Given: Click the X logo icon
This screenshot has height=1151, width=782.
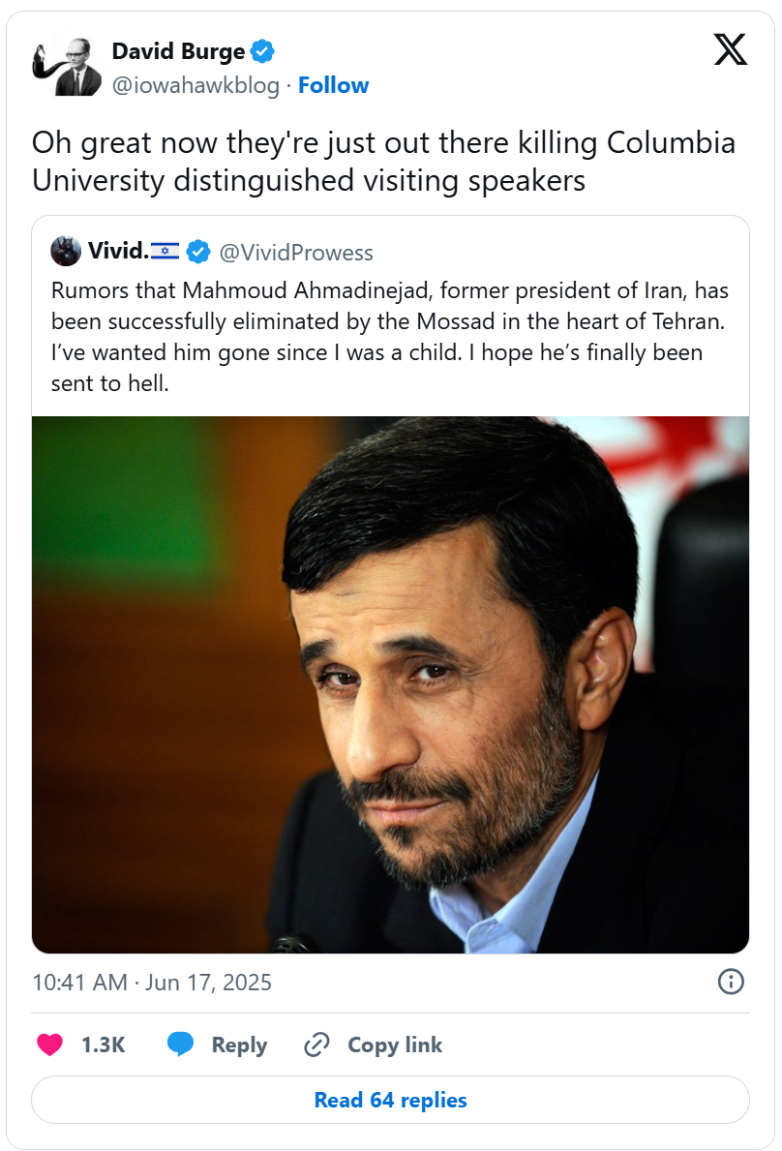Looking at the screenshot, I should [x=731, y=48].
